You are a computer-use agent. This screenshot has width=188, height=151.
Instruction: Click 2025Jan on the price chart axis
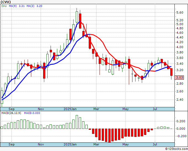pos(70,109)
